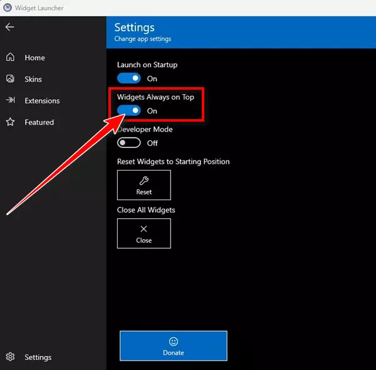Click the Donate button
This screenshot has height=370, width=376.
click(x=174, y=346)
